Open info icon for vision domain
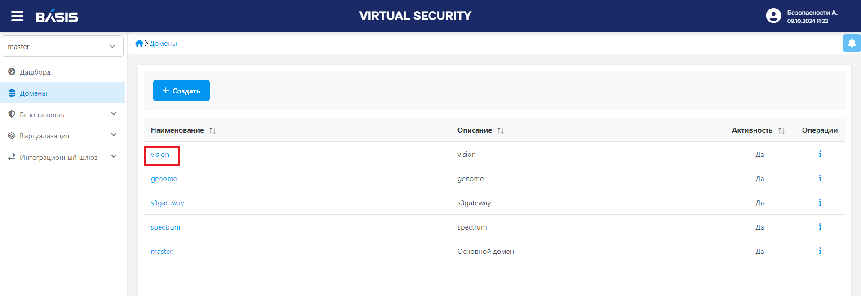The width and height of the screenshot is (861, 296). pos(820,154)
